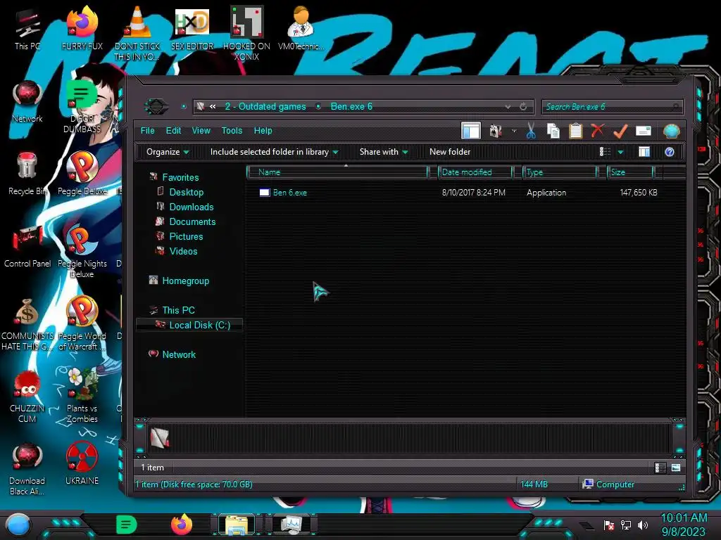Switch to details view via status bar
Viewport: 721px width, 540px height.
(660, 468)
